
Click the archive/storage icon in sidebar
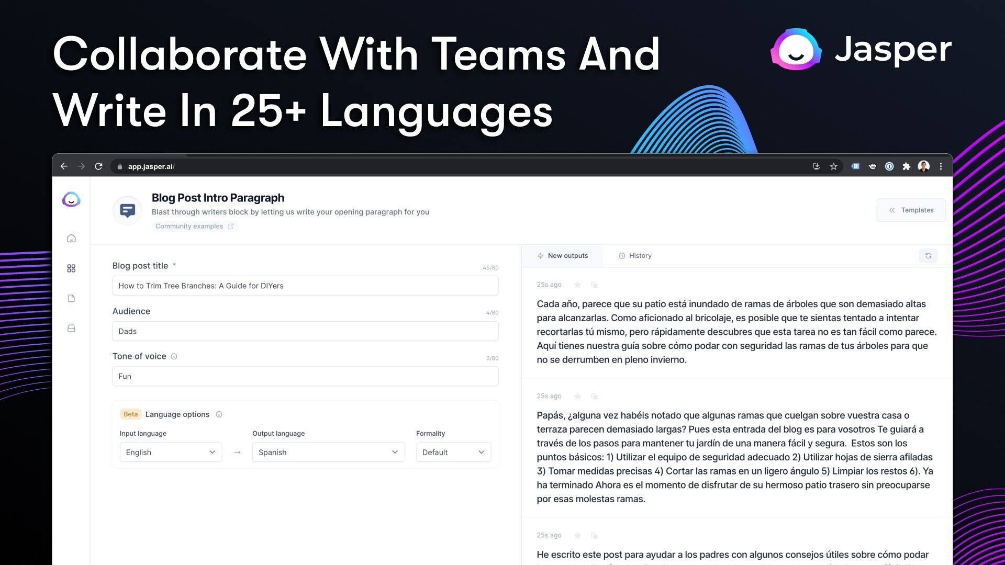pos(71,327)
